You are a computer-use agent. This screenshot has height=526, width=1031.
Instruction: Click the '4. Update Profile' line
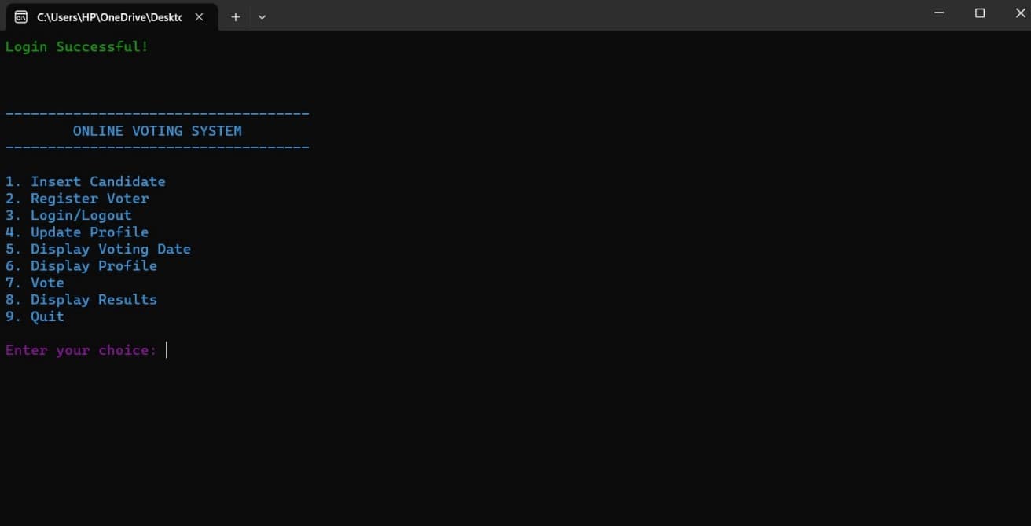77,232
